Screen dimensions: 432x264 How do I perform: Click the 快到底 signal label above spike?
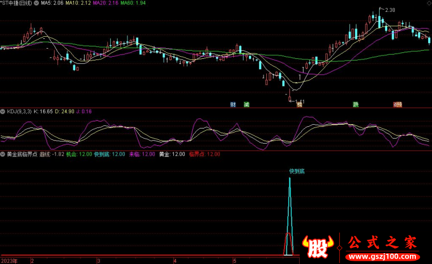[x=296, y=171]
